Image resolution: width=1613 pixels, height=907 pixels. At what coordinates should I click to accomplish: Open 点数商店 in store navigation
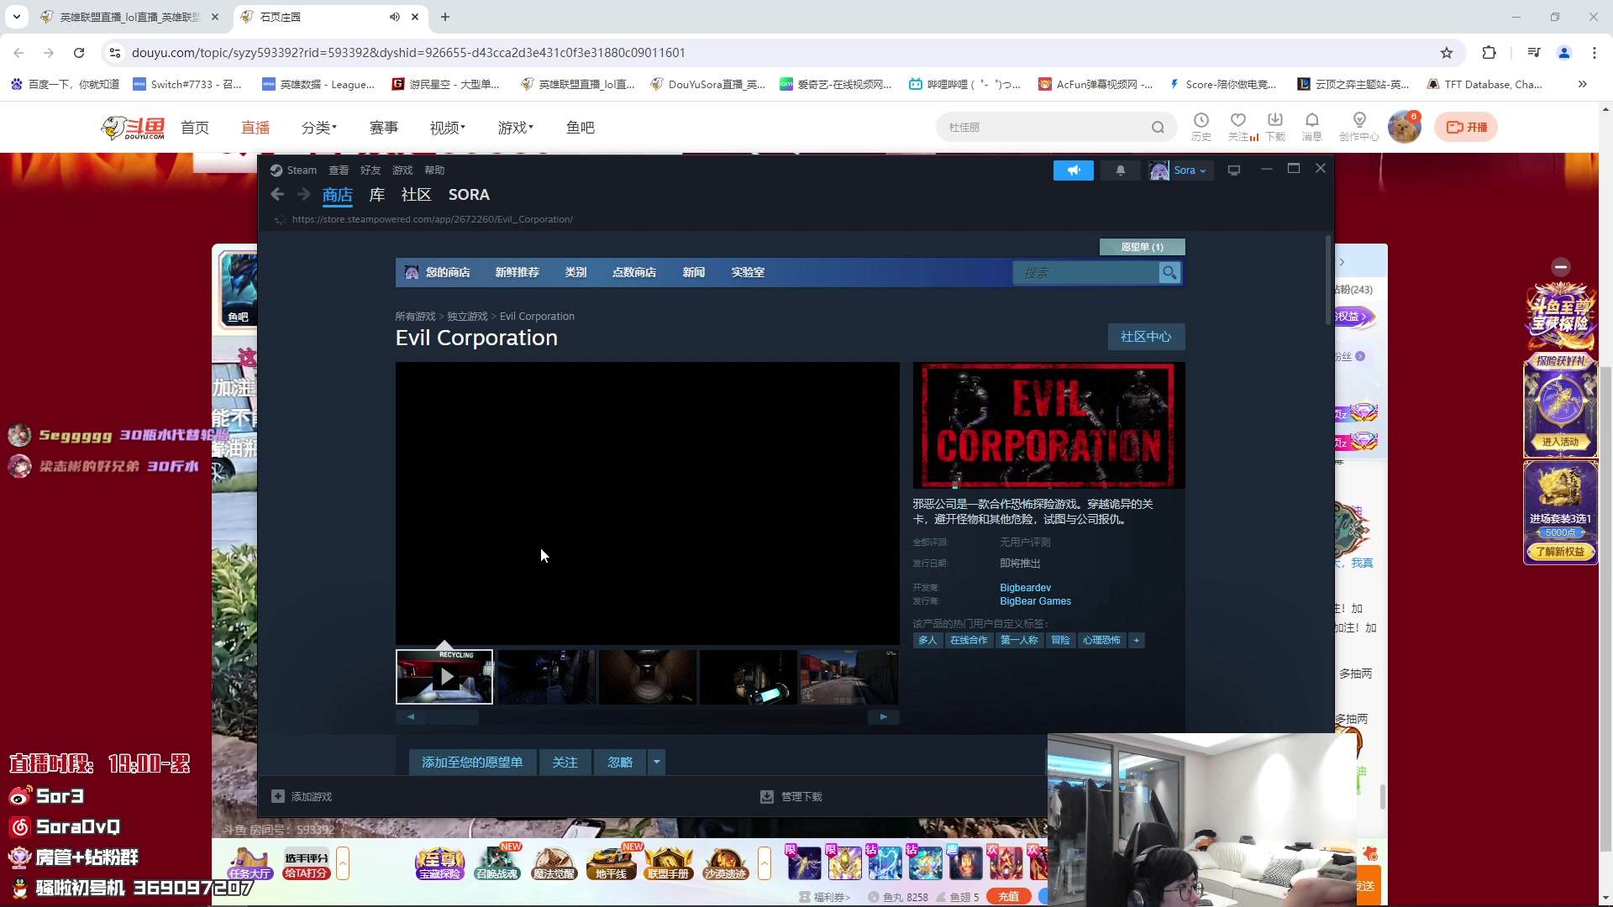click(634, 273)
